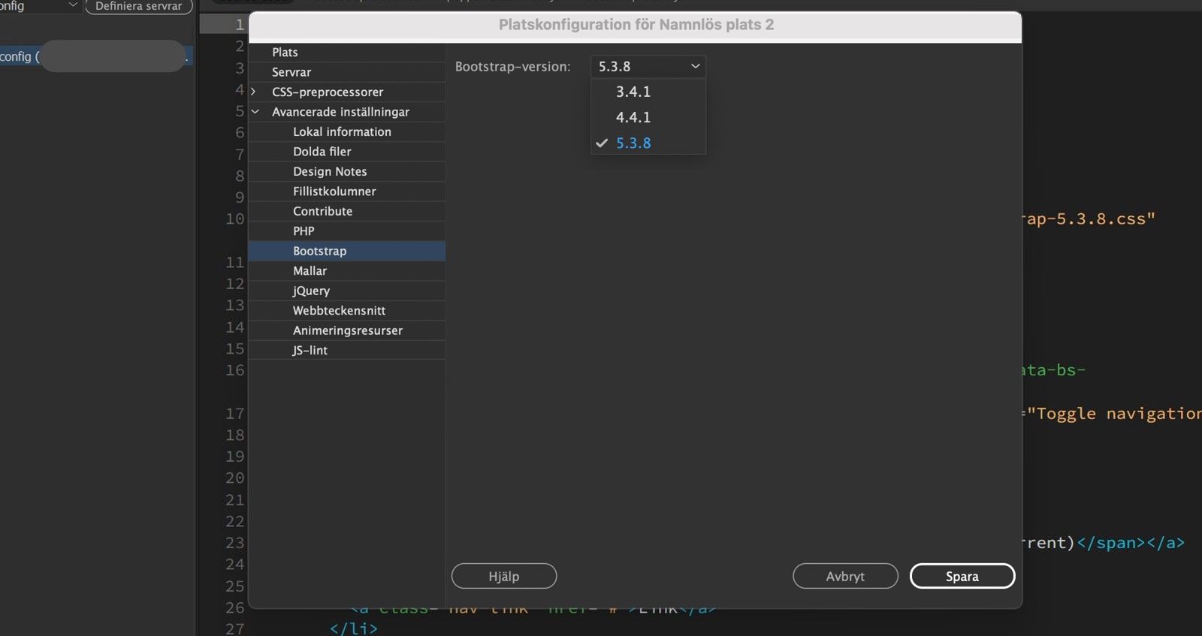This screenshot has width=1202, height=636.
Task: Click the Hjälp button
Action: (504, 576)
